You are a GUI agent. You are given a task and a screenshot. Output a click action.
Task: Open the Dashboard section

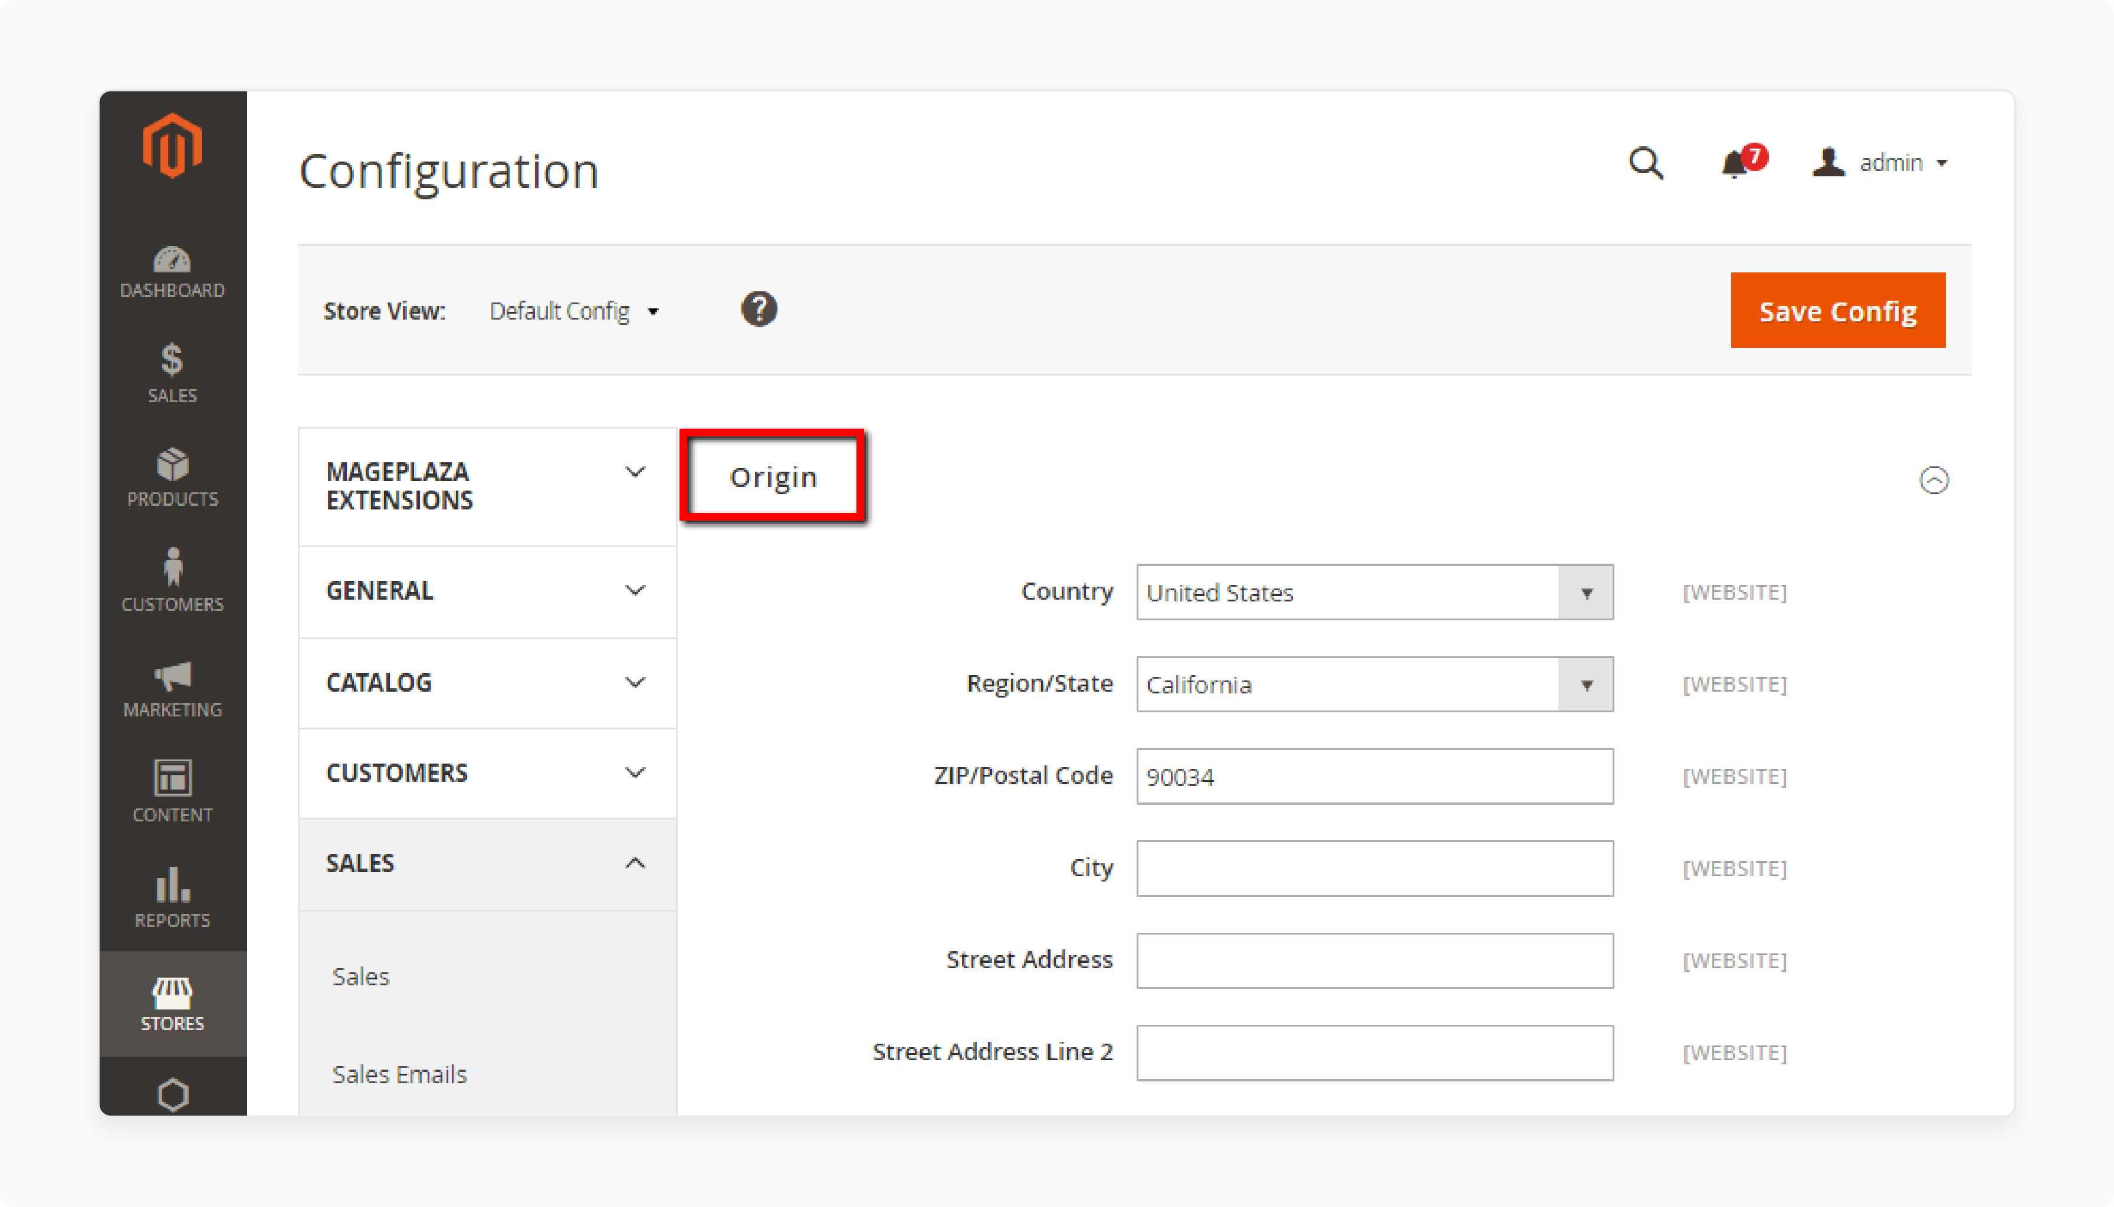[x=172, y=273]
